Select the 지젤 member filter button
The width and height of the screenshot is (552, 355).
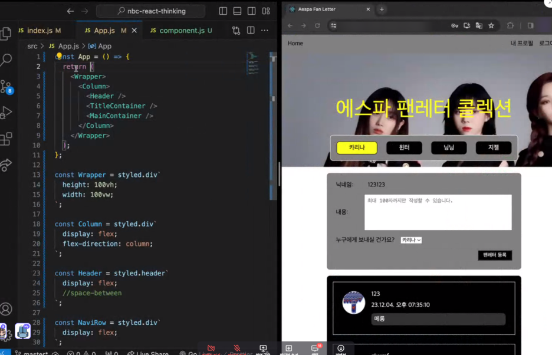pos(494,147)
